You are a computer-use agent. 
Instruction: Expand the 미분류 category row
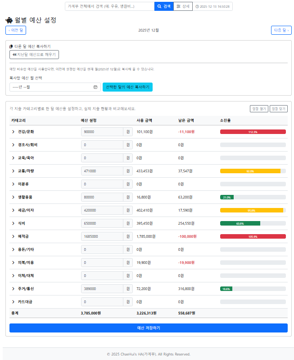coord(14,184)
